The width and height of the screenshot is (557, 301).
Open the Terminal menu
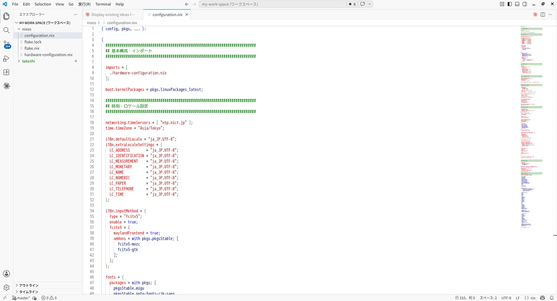coord(103,4)
